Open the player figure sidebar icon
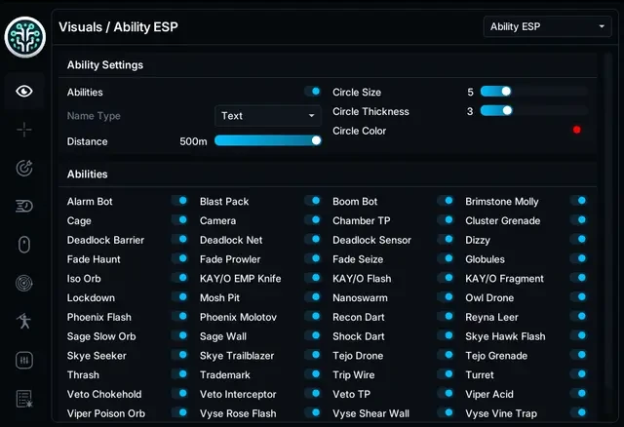Screen dimensions: 624x427 24,321
